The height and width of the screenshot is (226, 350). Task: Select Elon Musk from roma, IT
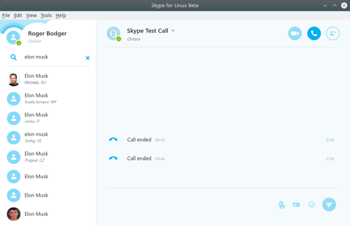48,118
